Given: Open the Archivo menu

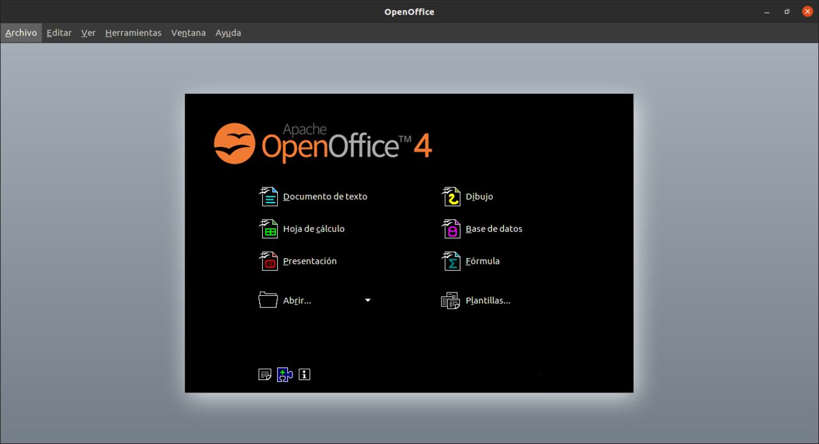Looking at the screenshot, I should tap(21, 33).
